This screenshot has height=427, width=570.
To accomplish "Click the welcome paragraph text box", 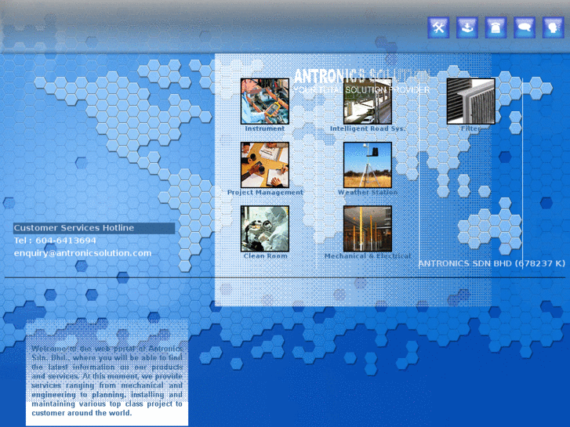I will 107,373.
